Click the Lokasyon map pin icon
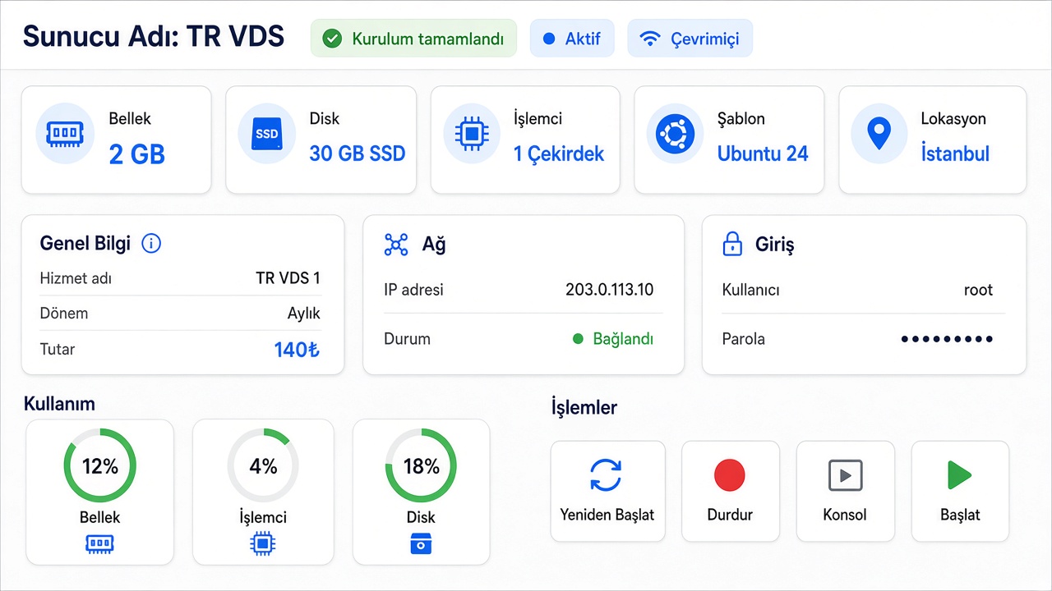Viewport: 1052px width, 591px height. [x=879, y=133]
